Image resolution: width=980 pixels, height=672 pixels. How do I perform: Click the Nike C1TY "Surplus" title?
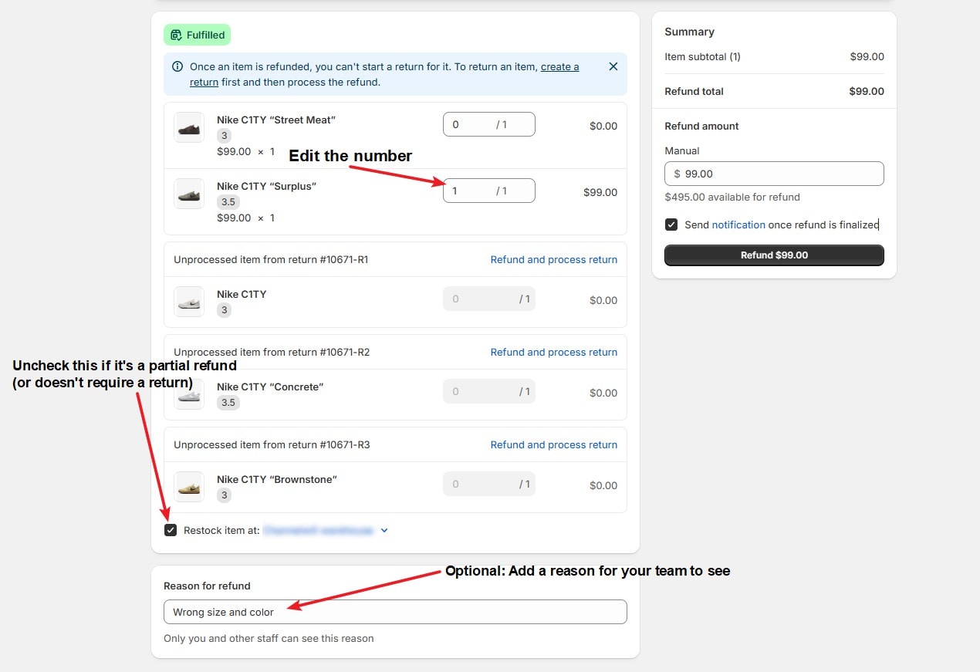[267, 186]
